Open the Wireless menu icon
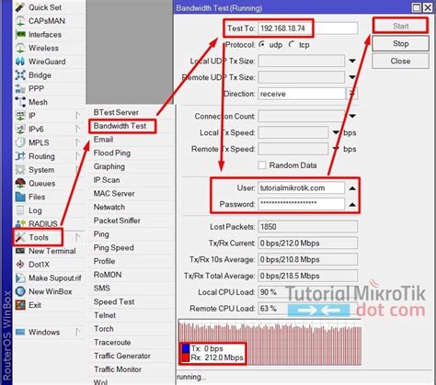Viewport: 436px width, 385px height. click(20, 48)
